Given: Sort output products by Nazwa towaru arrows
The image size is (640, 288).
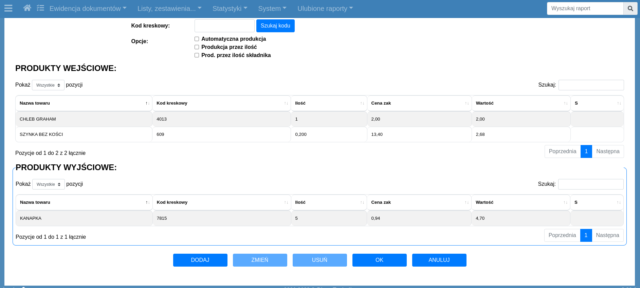Looking at the screenshot, I should 147,202.
